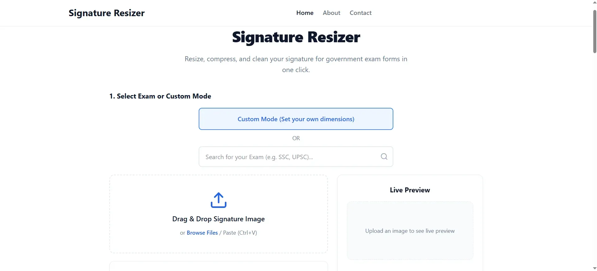Focus the Search for your Exam field

296,157
